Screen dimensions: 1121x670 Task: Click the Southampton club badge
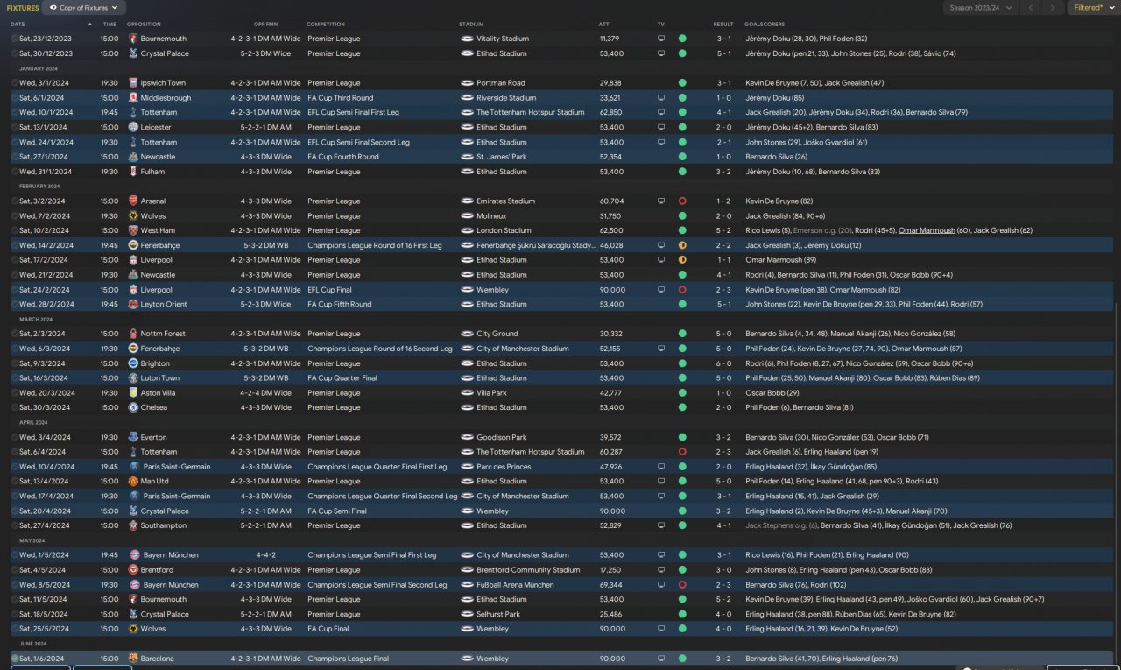coord(133,525)
